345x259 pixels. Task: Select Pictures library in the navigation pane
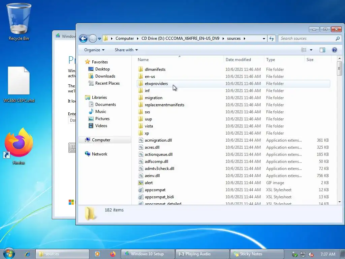tap(102, 118)
